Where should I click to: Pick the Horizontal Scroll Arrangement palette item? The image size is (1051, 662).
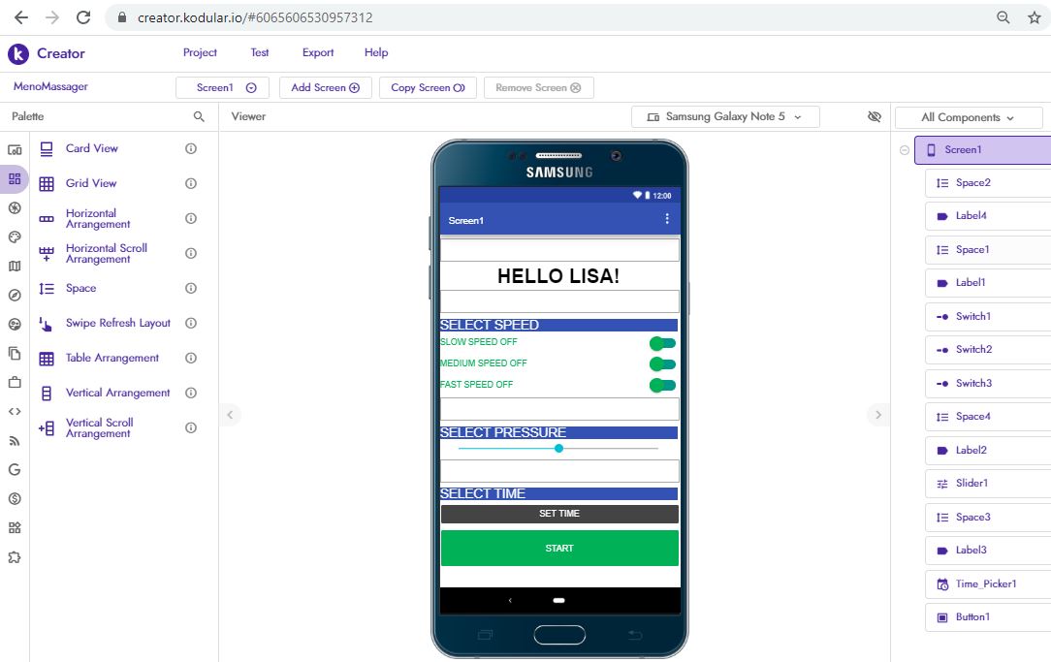[106, 253]
